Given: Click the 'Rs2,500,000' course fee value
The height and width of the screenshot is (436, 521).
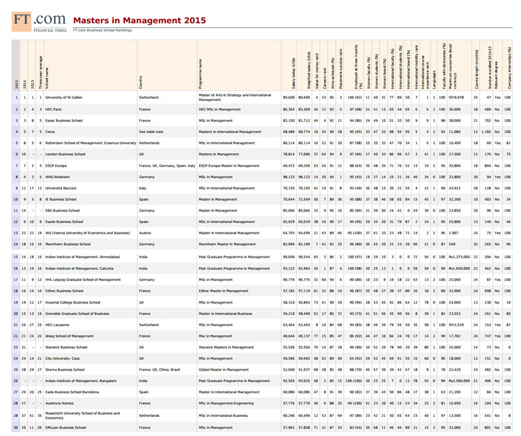Looking at the screenshot, I should 459,381.
